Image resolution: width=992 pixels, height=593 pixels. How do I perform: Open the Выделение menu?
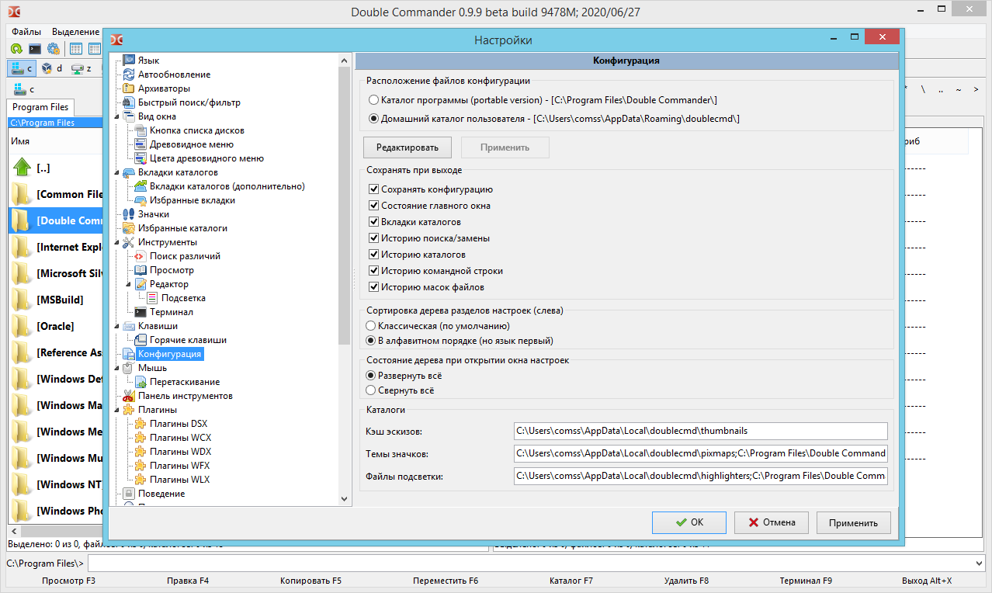[x=75, y=32]
